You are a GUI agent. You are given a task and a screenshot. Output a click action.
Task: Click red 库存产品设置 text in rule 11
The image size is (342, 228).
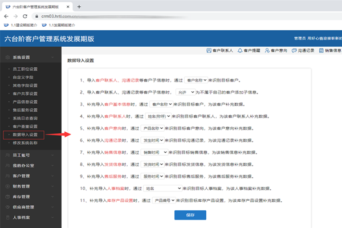(x=120, y=200)
